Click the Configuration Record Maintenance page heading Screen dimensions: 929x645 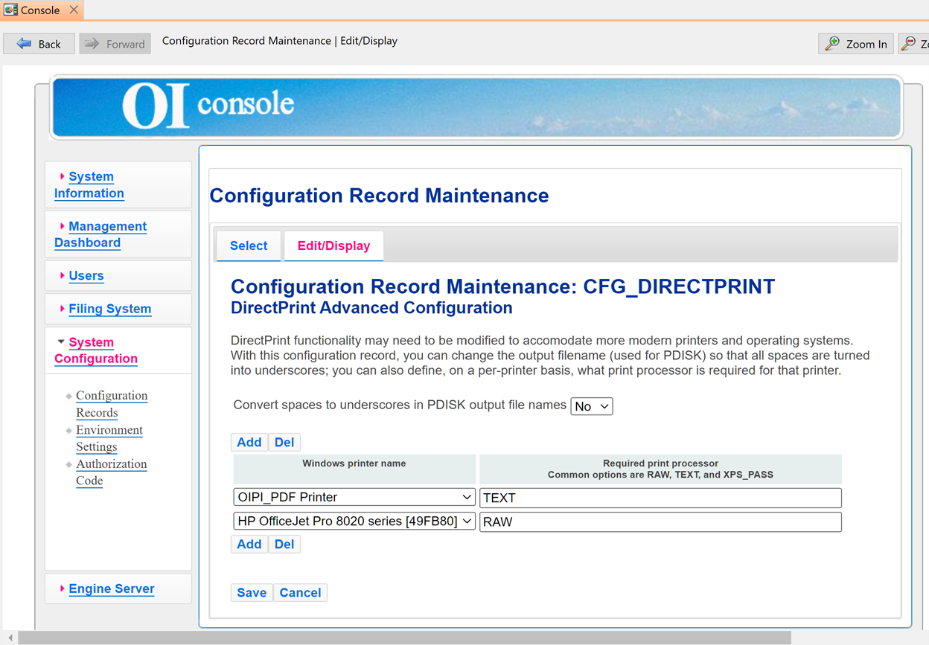[379, 196]
